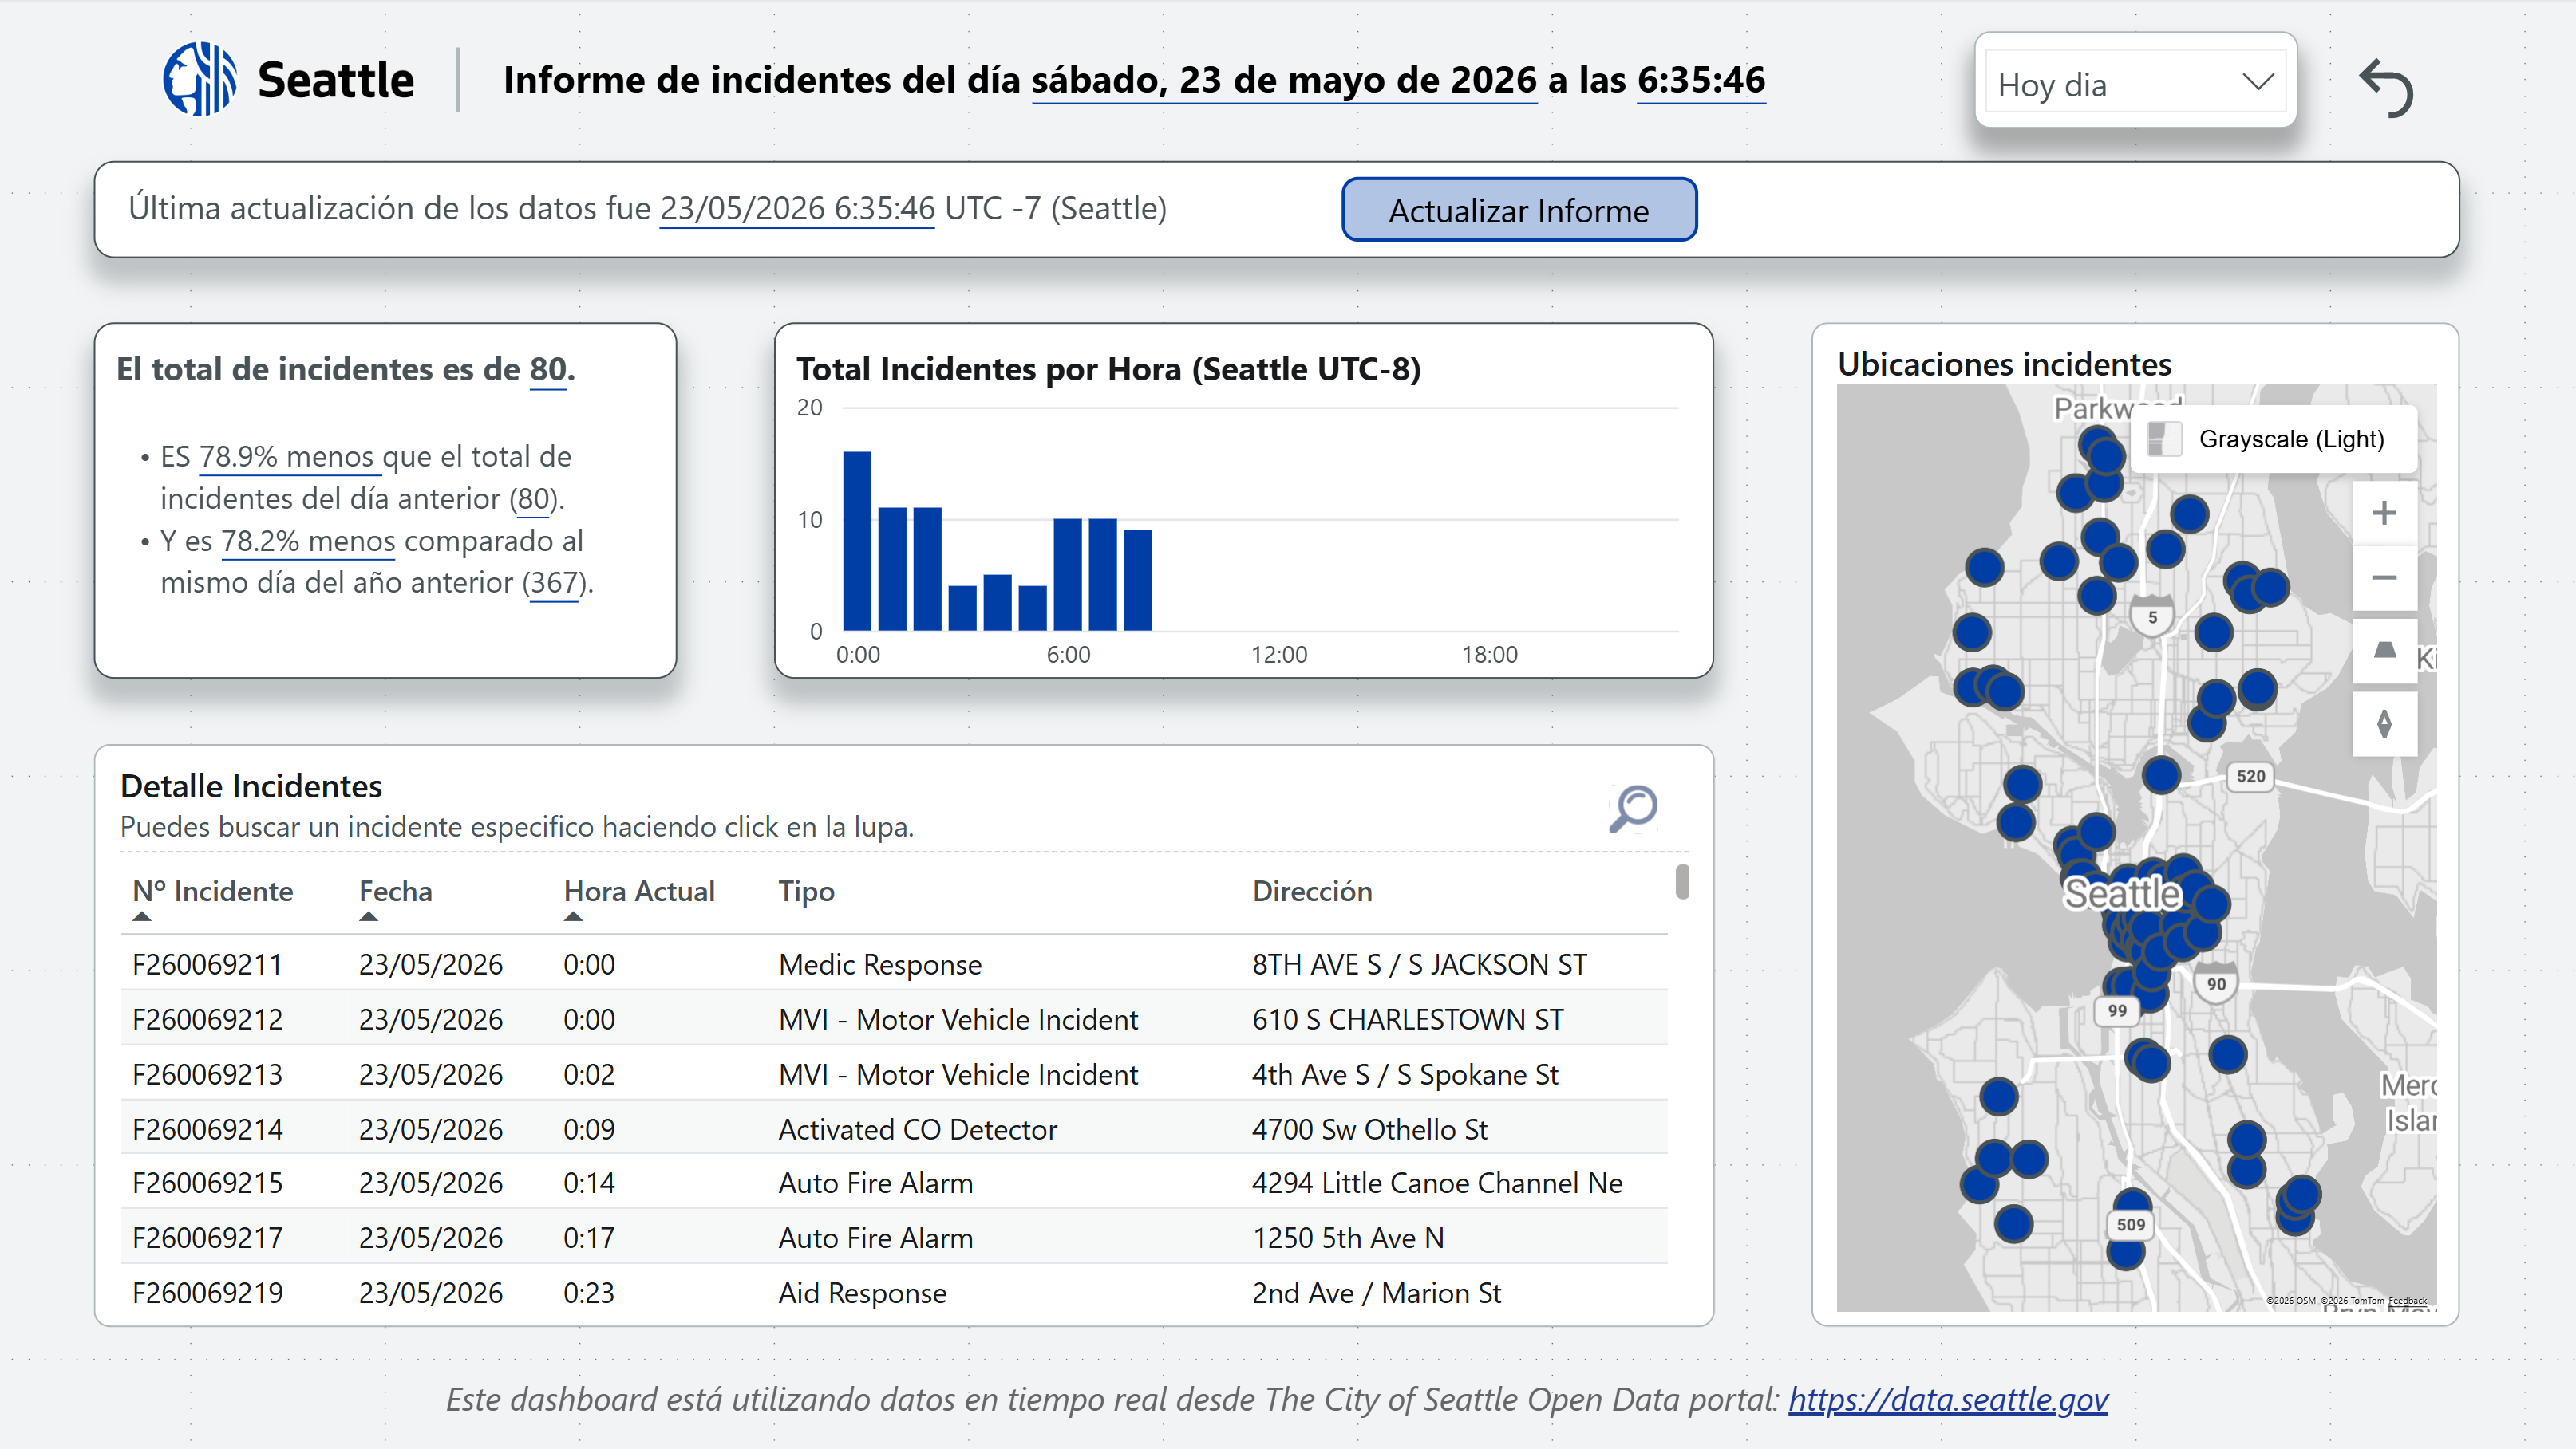This screenshot has width=2576, height=1449.
Task: Click the Feedback link on the map
Action: 2407,1300
